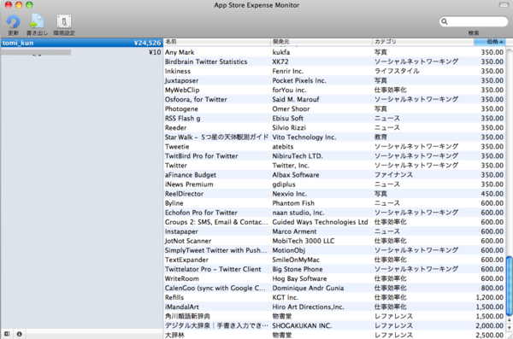
Task: Click the vertical scrollbar thumb
Action: click(x=510, y=286)
